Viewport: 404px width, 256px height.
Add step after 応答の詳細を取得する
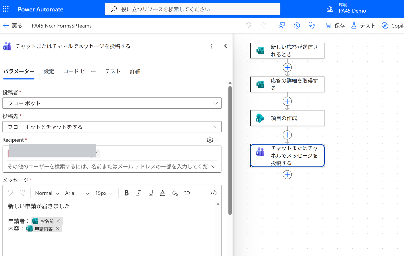click(x=287, y=101)
